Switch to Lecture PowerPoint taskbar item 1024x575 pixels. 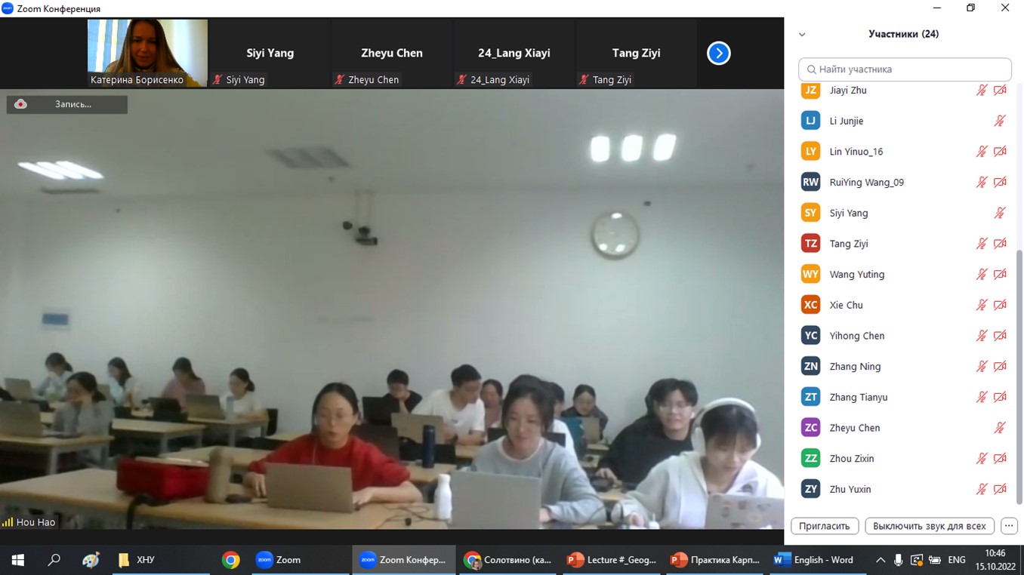click(612, 560)
